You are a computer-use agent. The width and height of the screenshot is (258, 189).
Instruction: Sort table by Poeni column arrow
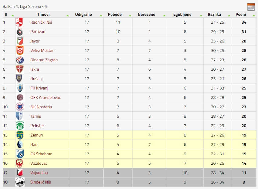click(x=254, y=15)
